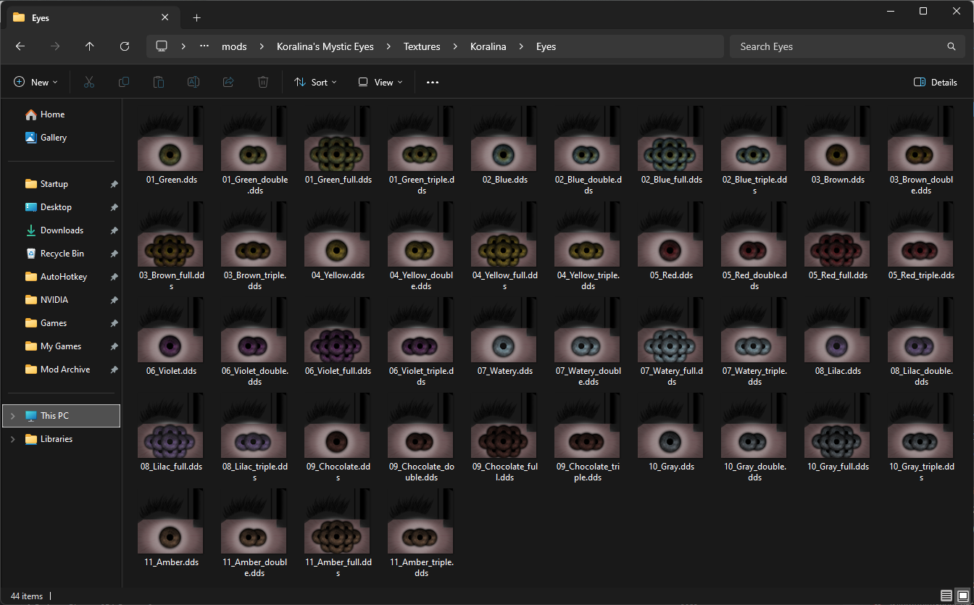
Task: Click the Cut scissors icon
Action: tap(89, 83)
